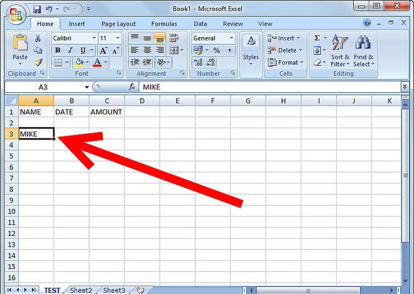Open font size 11 dropdown
414x294 pixels.
click(x=118, y=38)
